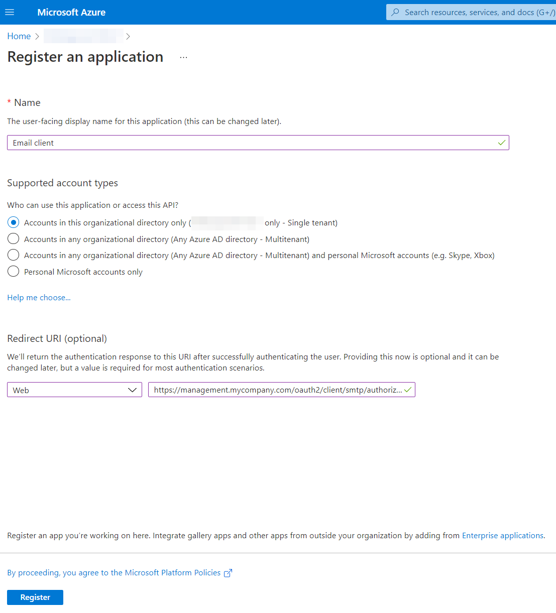
Task: Click the search magnifier icon
Action: pyautogui.click(x=396, y=12)
